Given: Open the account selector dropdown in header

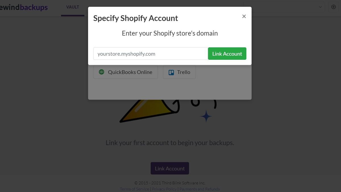Looking at the screenshot, I should click(284, 7).
